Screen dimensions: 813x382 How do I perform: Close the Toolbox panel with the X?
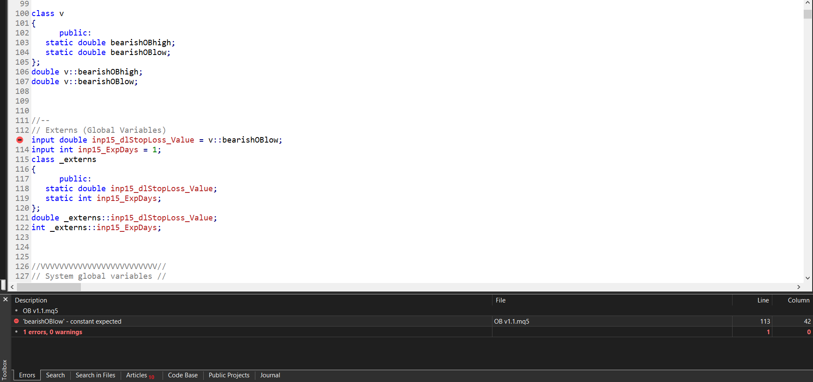click(6, 300)
